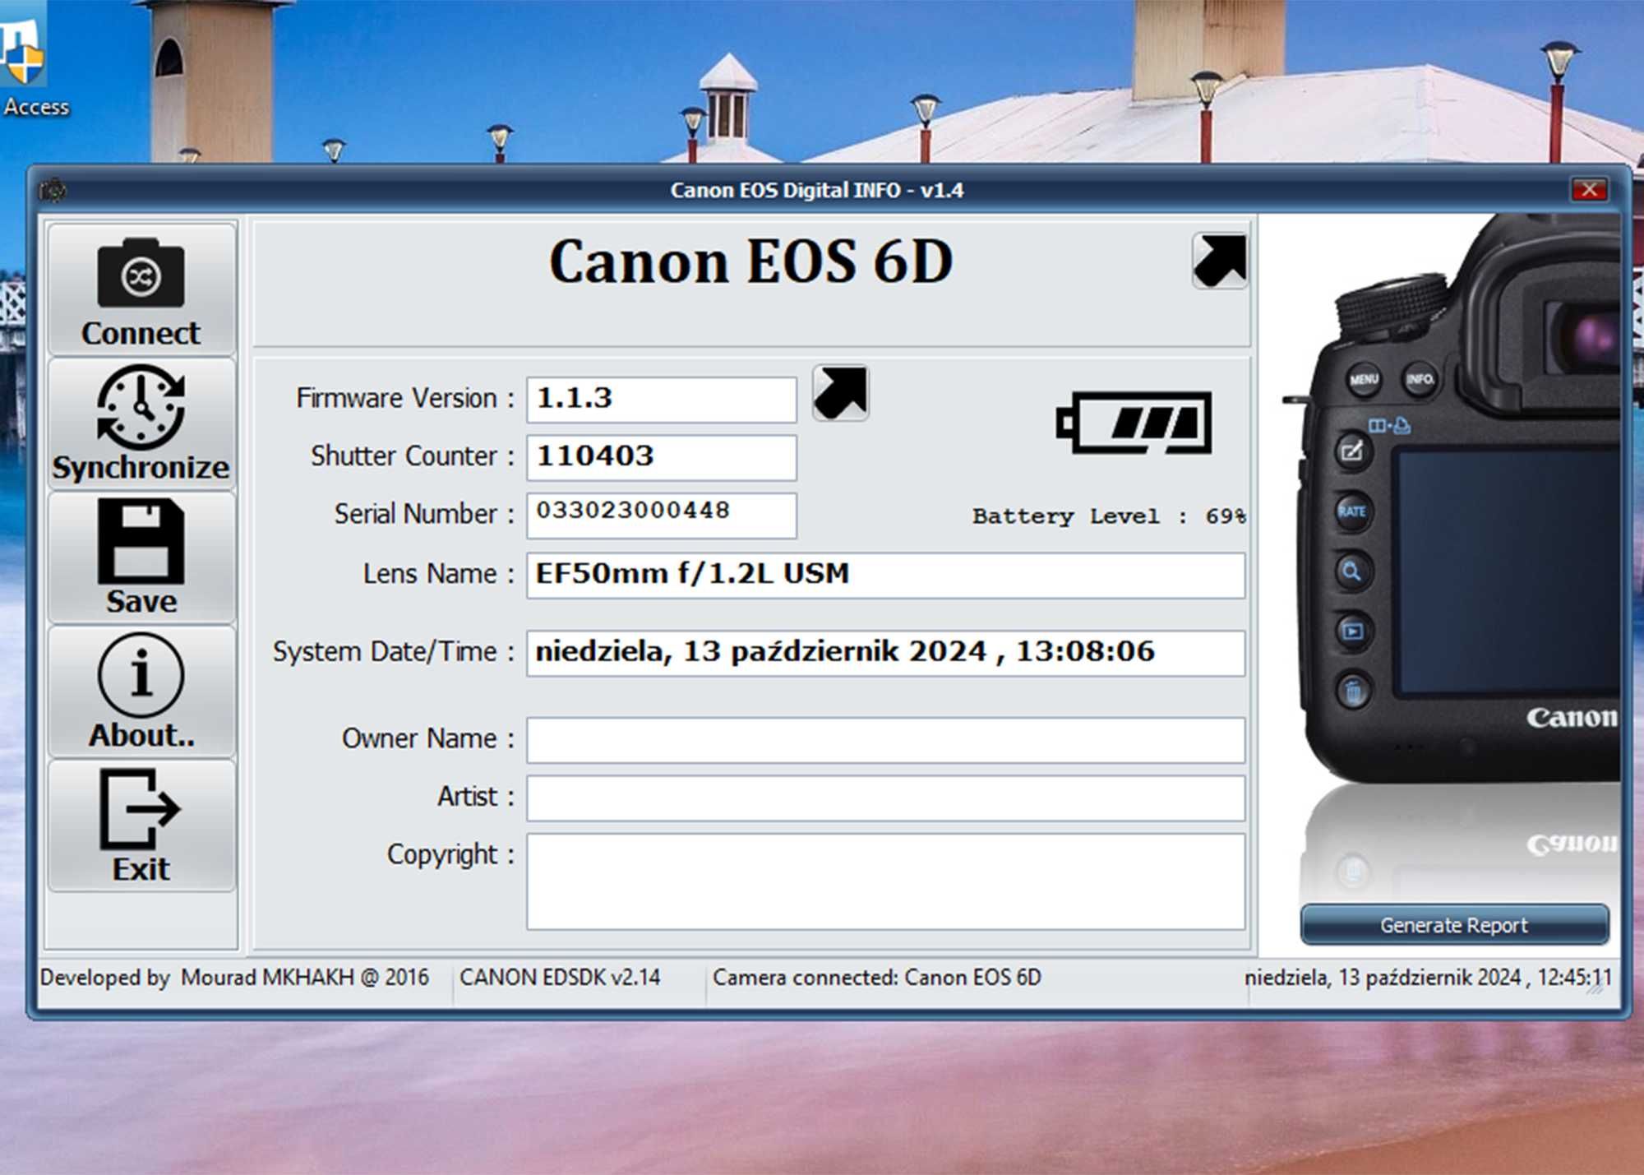Click the Canon EOS 6D model heading
This screenshot has width=1644, height=1175.
(x=750, y=261)
